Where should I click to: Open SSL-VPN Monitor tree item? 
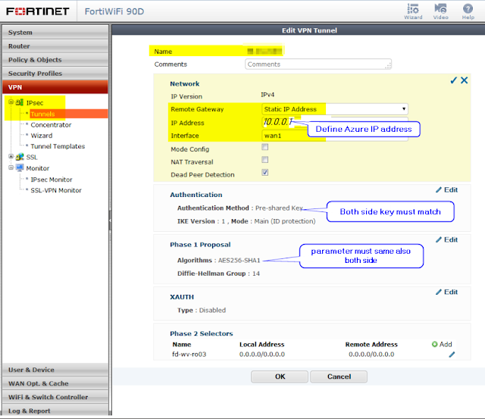56,190
